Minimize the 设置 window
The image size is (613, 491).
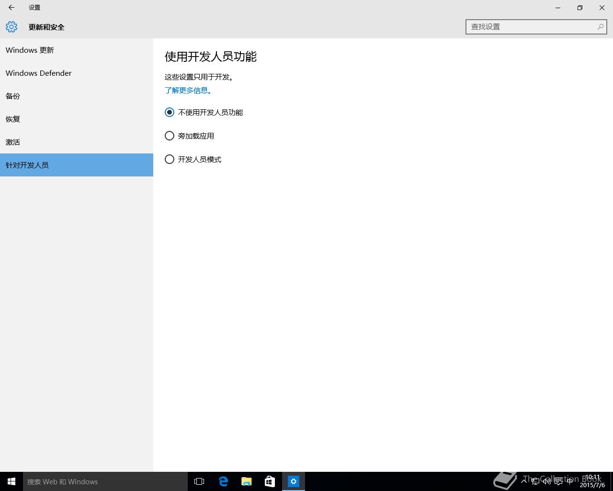558,8
